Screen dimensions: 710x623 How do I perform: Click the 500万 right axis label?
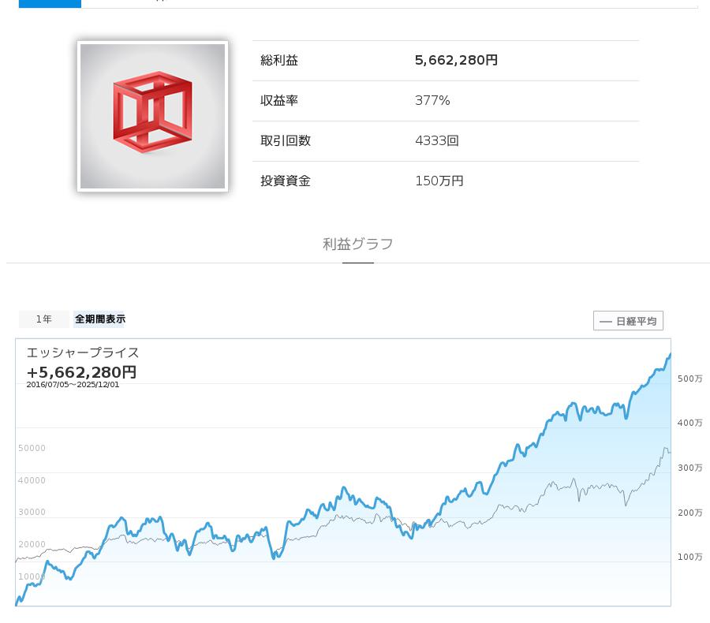click(x=689, y=379)
